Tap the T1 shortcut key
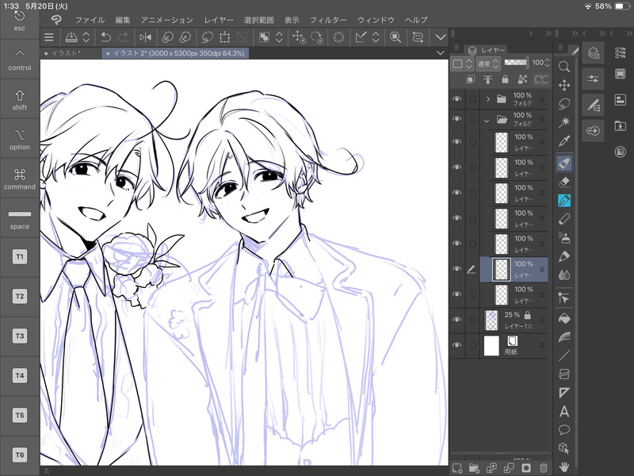634x476 pixels. (x=19, y=256)
